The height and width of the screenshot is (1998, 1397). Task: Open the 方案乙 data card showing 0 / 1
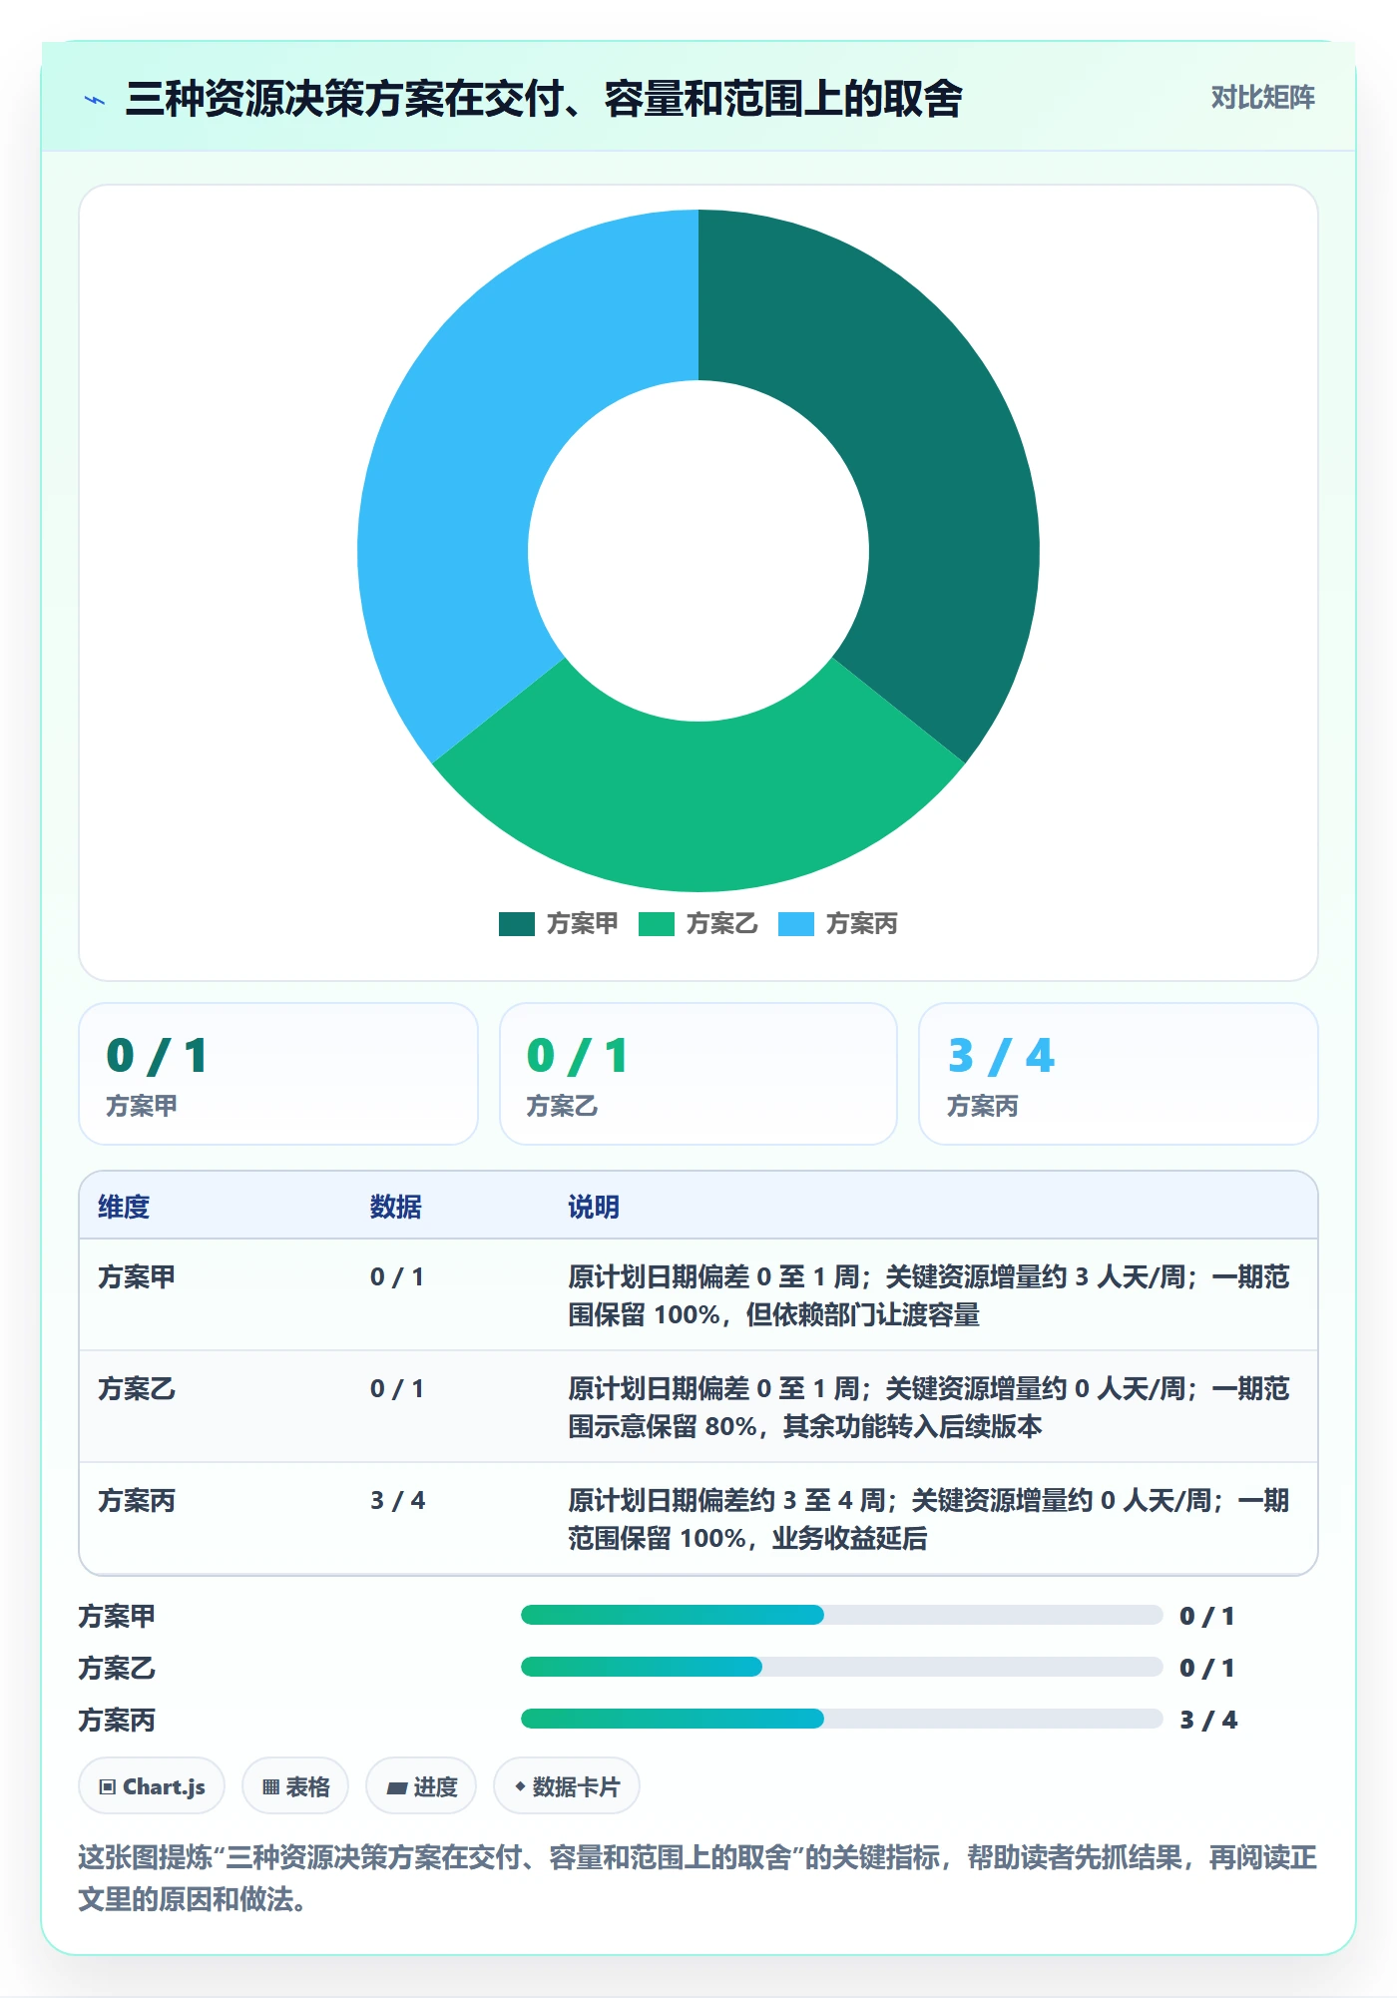coord(698,1074)
